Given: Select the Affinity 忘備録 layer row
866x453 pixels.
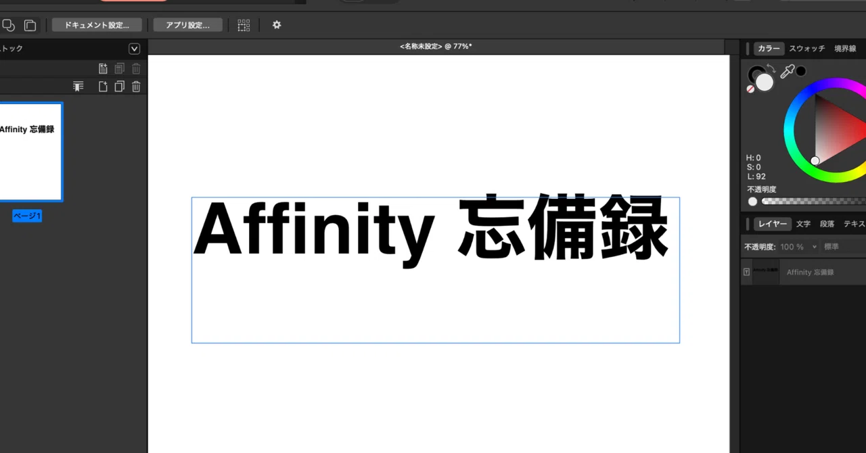Looking at the screenshot, I should (803, 272).
